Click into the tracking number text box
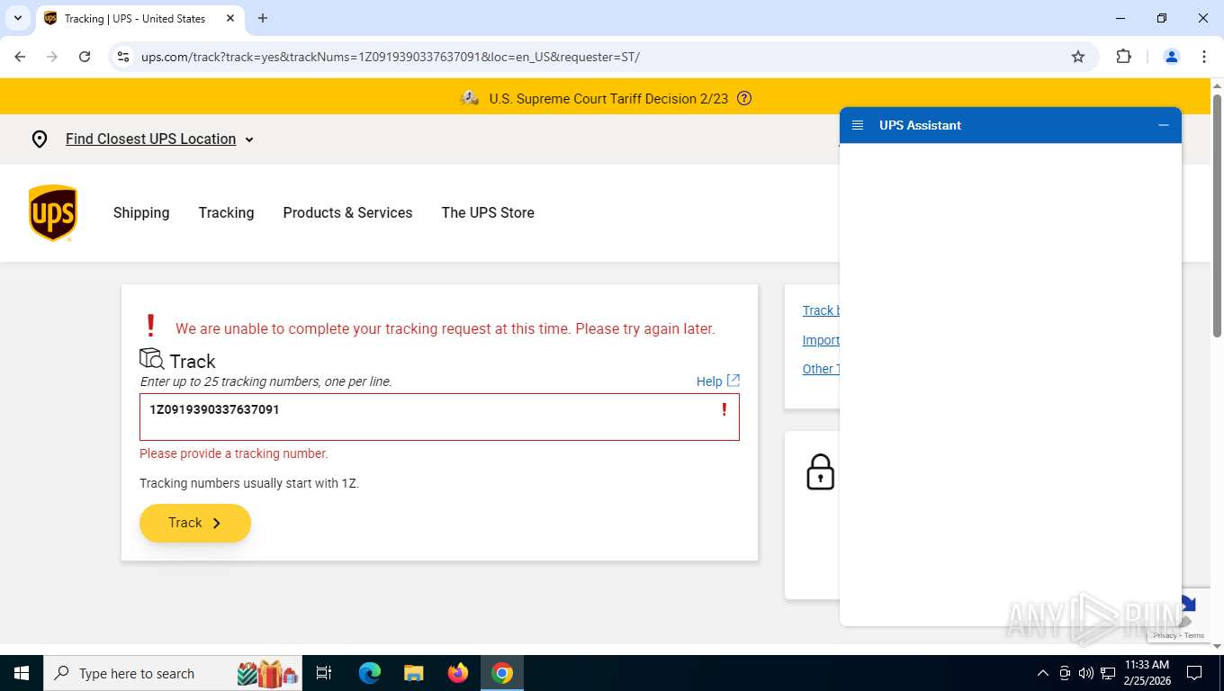Screen dimensions: 1224x691 tap(439, 417)
